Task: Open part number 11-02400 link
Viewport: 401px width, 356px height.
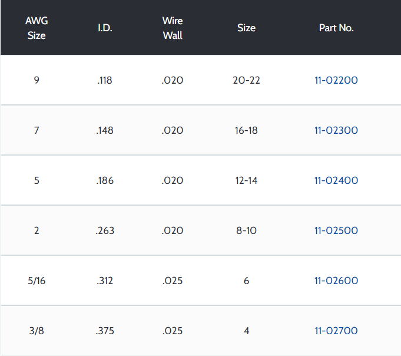Action: 336,181
